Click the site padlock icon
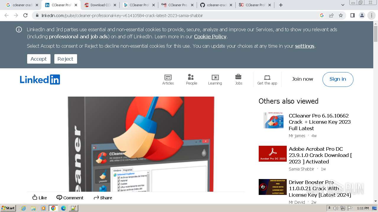Image resolution: width=378 pixels, height=212 pixels. coord(37,16)
